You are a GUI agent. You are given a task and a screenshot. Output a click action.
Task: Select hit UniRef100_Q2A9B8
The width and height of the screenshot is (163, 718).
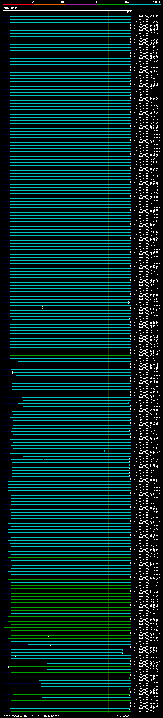click(146, 25)
